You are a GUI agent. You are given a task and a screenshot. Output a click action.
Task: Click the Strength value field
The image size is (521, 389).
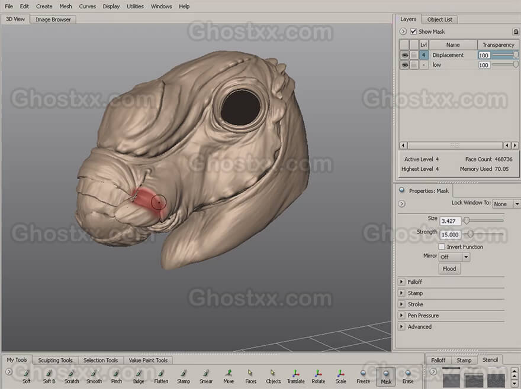tap(450, 235)
